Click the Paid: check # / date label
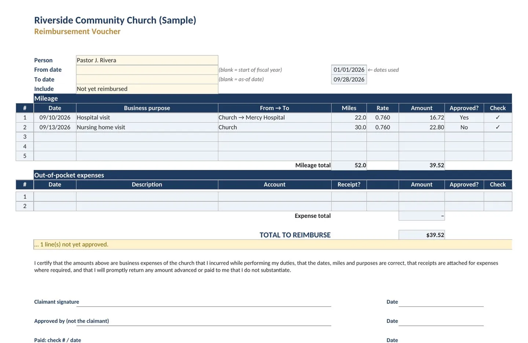This screenshot has width=528, height=343. coord(58,340)
